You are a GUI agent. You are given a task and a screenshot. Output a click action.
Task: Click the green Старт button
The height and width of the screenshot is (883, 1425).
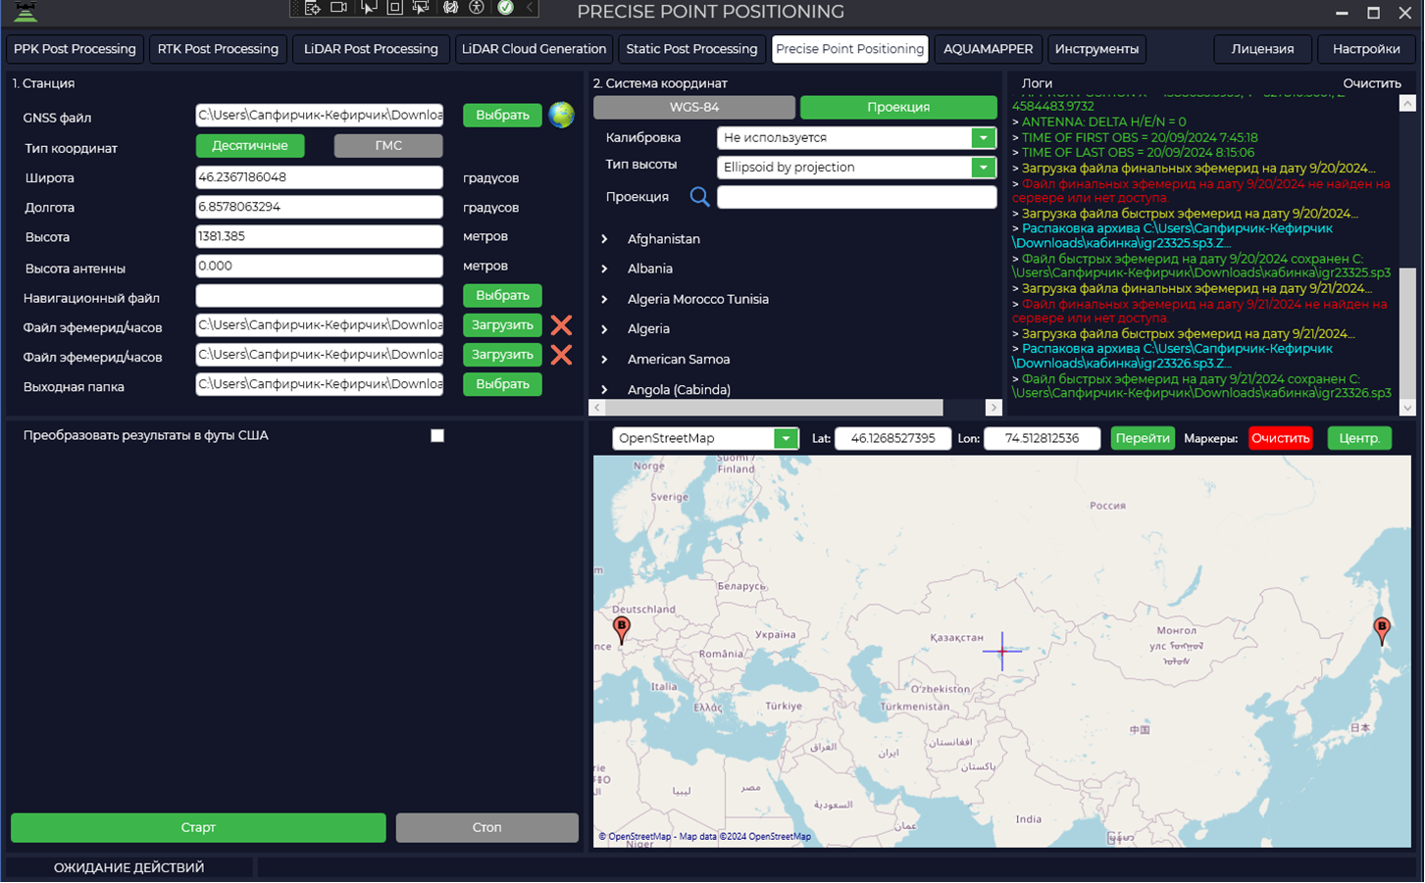[198, 828]
